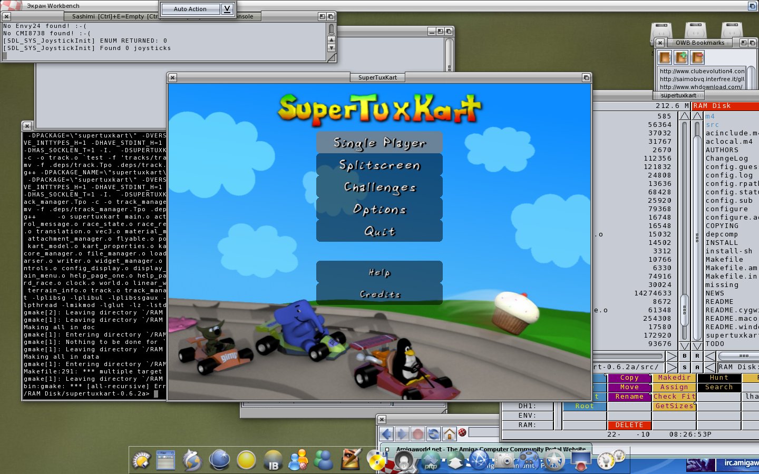Click the small B button between file lists
759x474 pixels.
click(x=685, y=357)
